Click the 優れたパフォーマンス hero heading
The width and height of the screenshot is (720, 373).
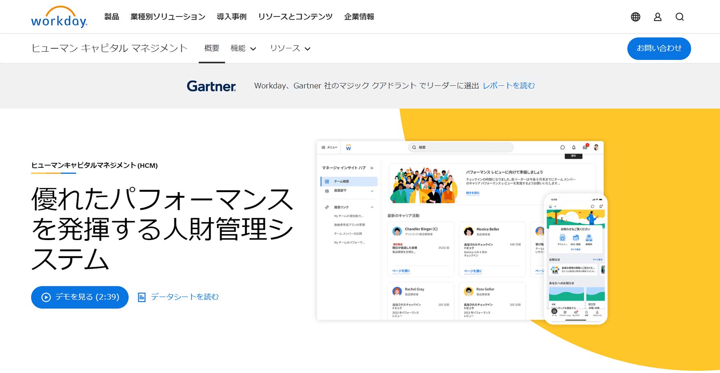(x=162, y=229)
